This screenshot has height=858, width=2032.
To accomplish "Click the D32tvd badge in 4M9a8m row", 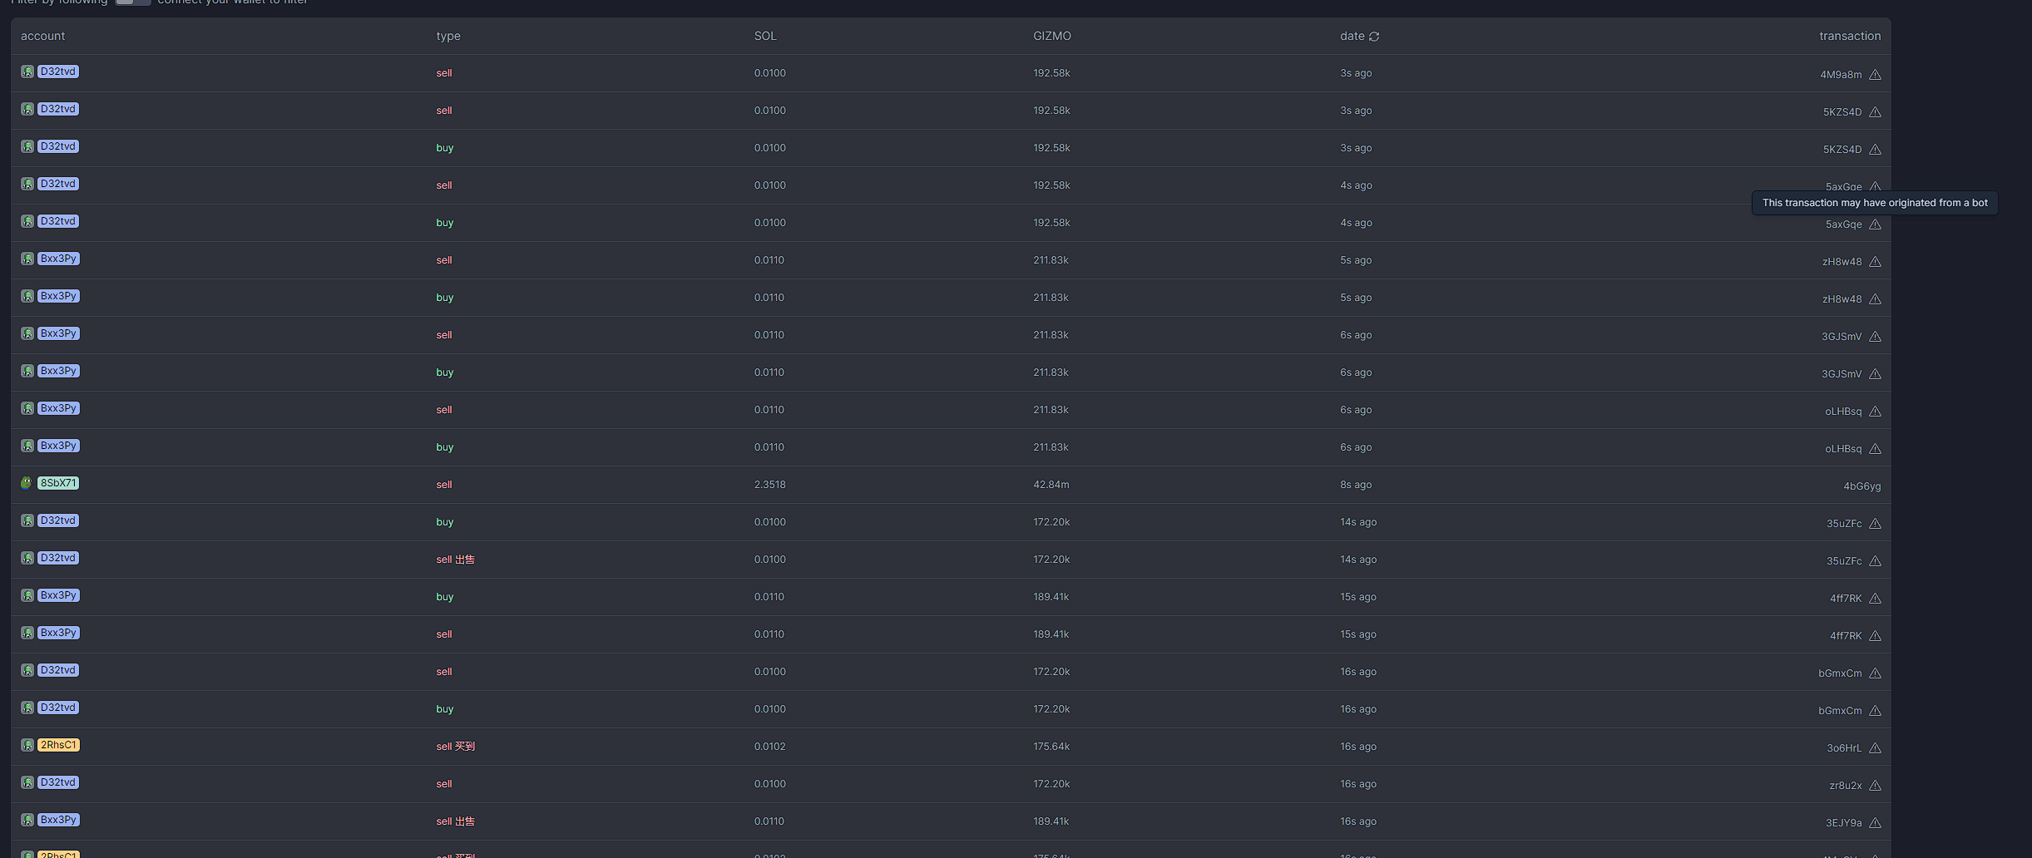I will click(58, 71).
